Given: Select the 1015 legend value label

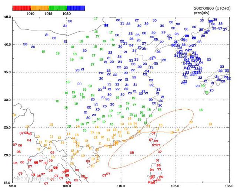Looking at the screenshot, I should (49, 13).
